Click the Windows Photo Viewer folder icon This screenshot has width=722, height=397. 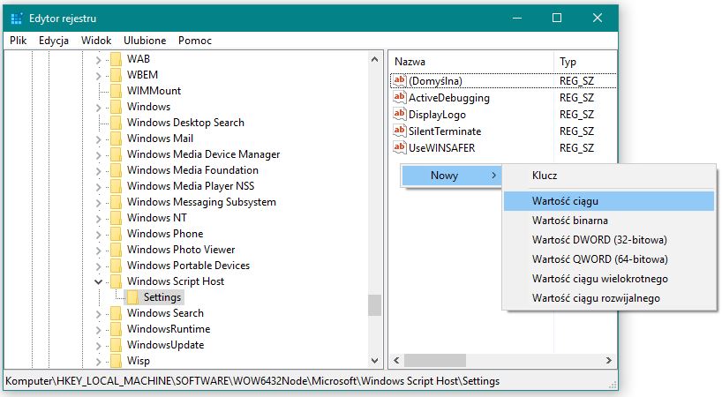(x=116, y=250)
